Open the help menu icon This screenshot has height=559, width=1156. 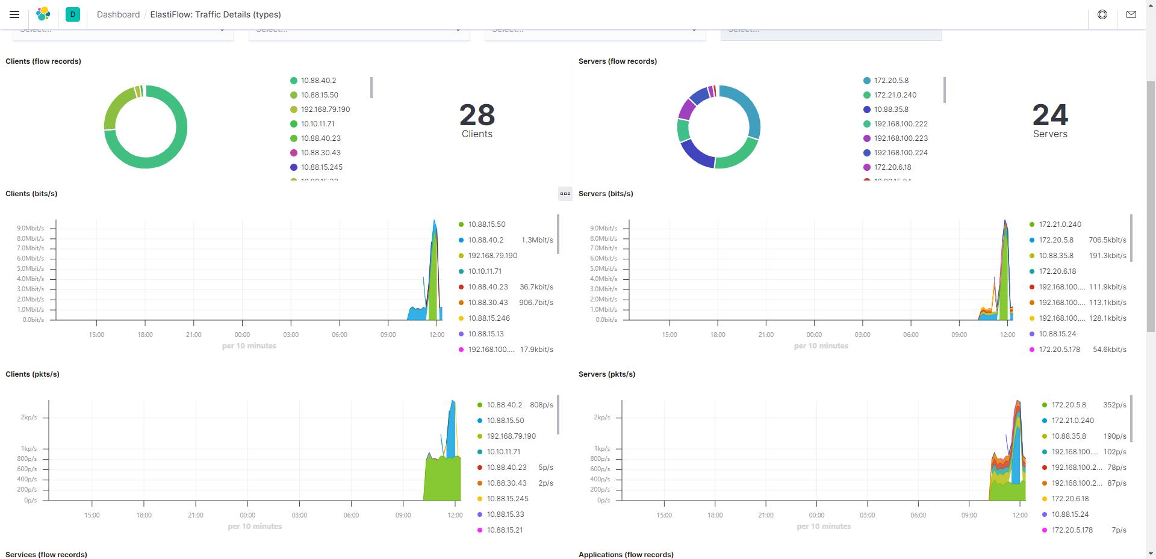click(x=1102, y=14)
